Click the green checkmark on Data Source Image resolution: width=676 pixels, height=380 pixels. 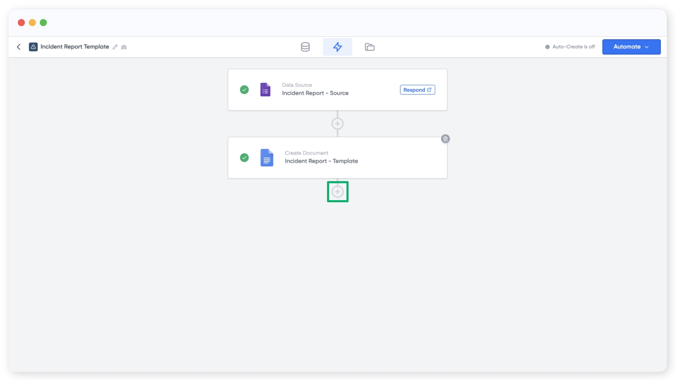[x=244, y=90]
